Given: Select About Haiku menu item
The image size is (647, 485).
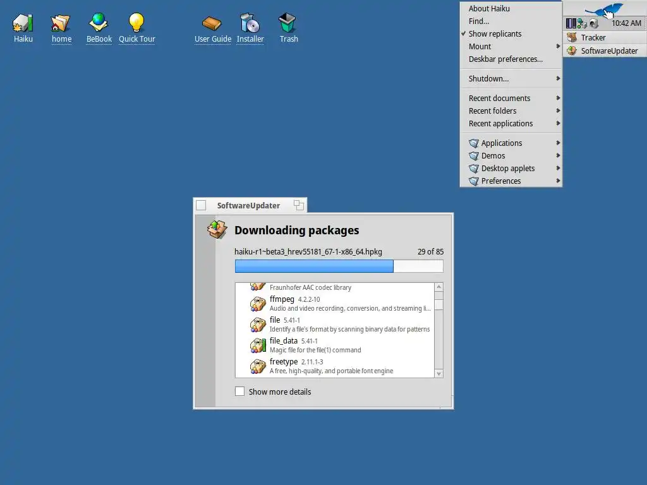Looking at the screenshot, I should 511,9.
